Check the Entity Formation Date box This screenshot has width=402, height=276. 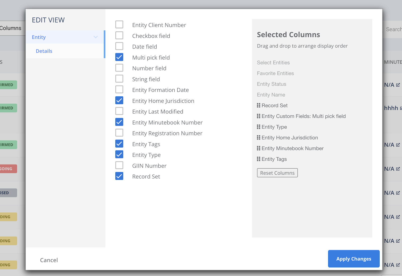click(119, 90)
